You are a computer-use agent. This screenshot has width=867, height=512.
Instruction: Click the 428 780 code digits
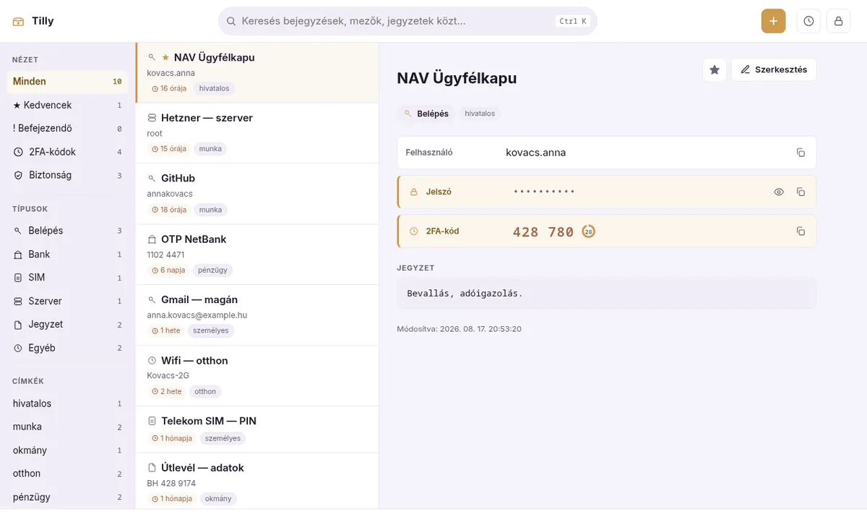point(543,231)
